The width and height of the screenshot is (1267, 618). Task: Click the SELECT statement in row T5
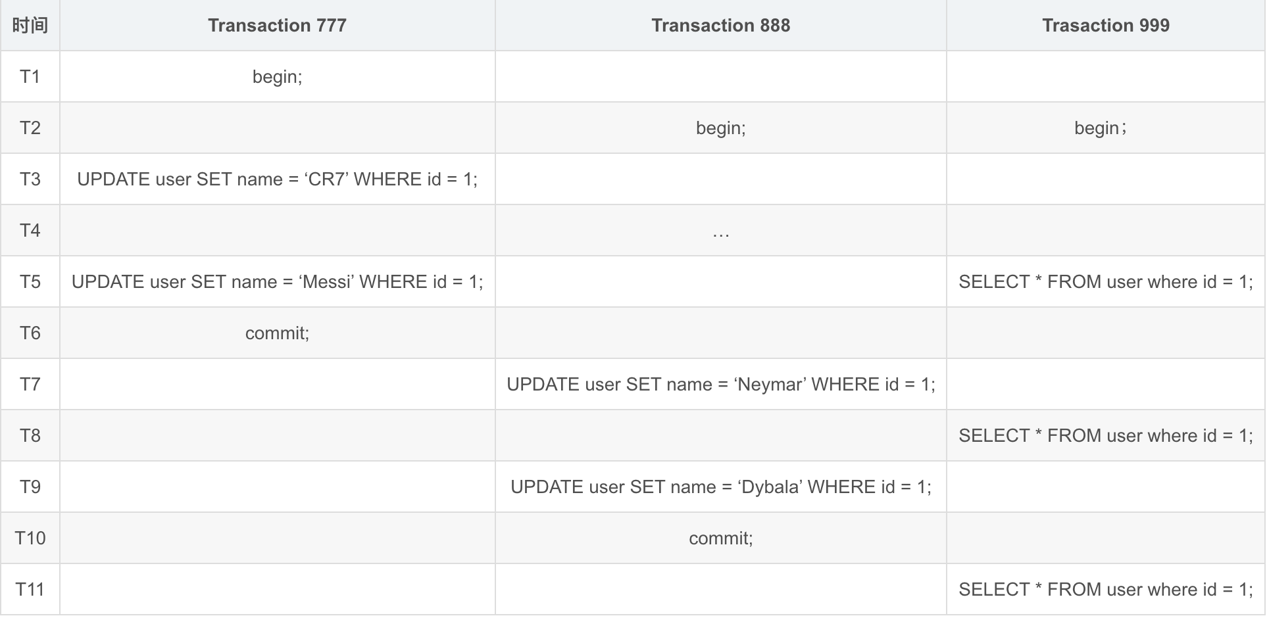pyautogui.click(x=1106, y=282)
